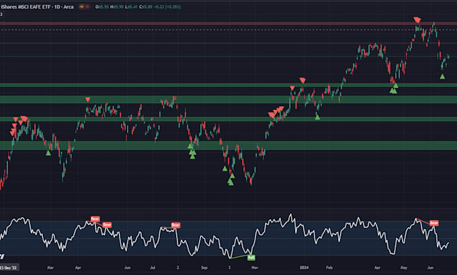Select the topmost thin green support band
The image size is (457, 275).
click(229, 85)
